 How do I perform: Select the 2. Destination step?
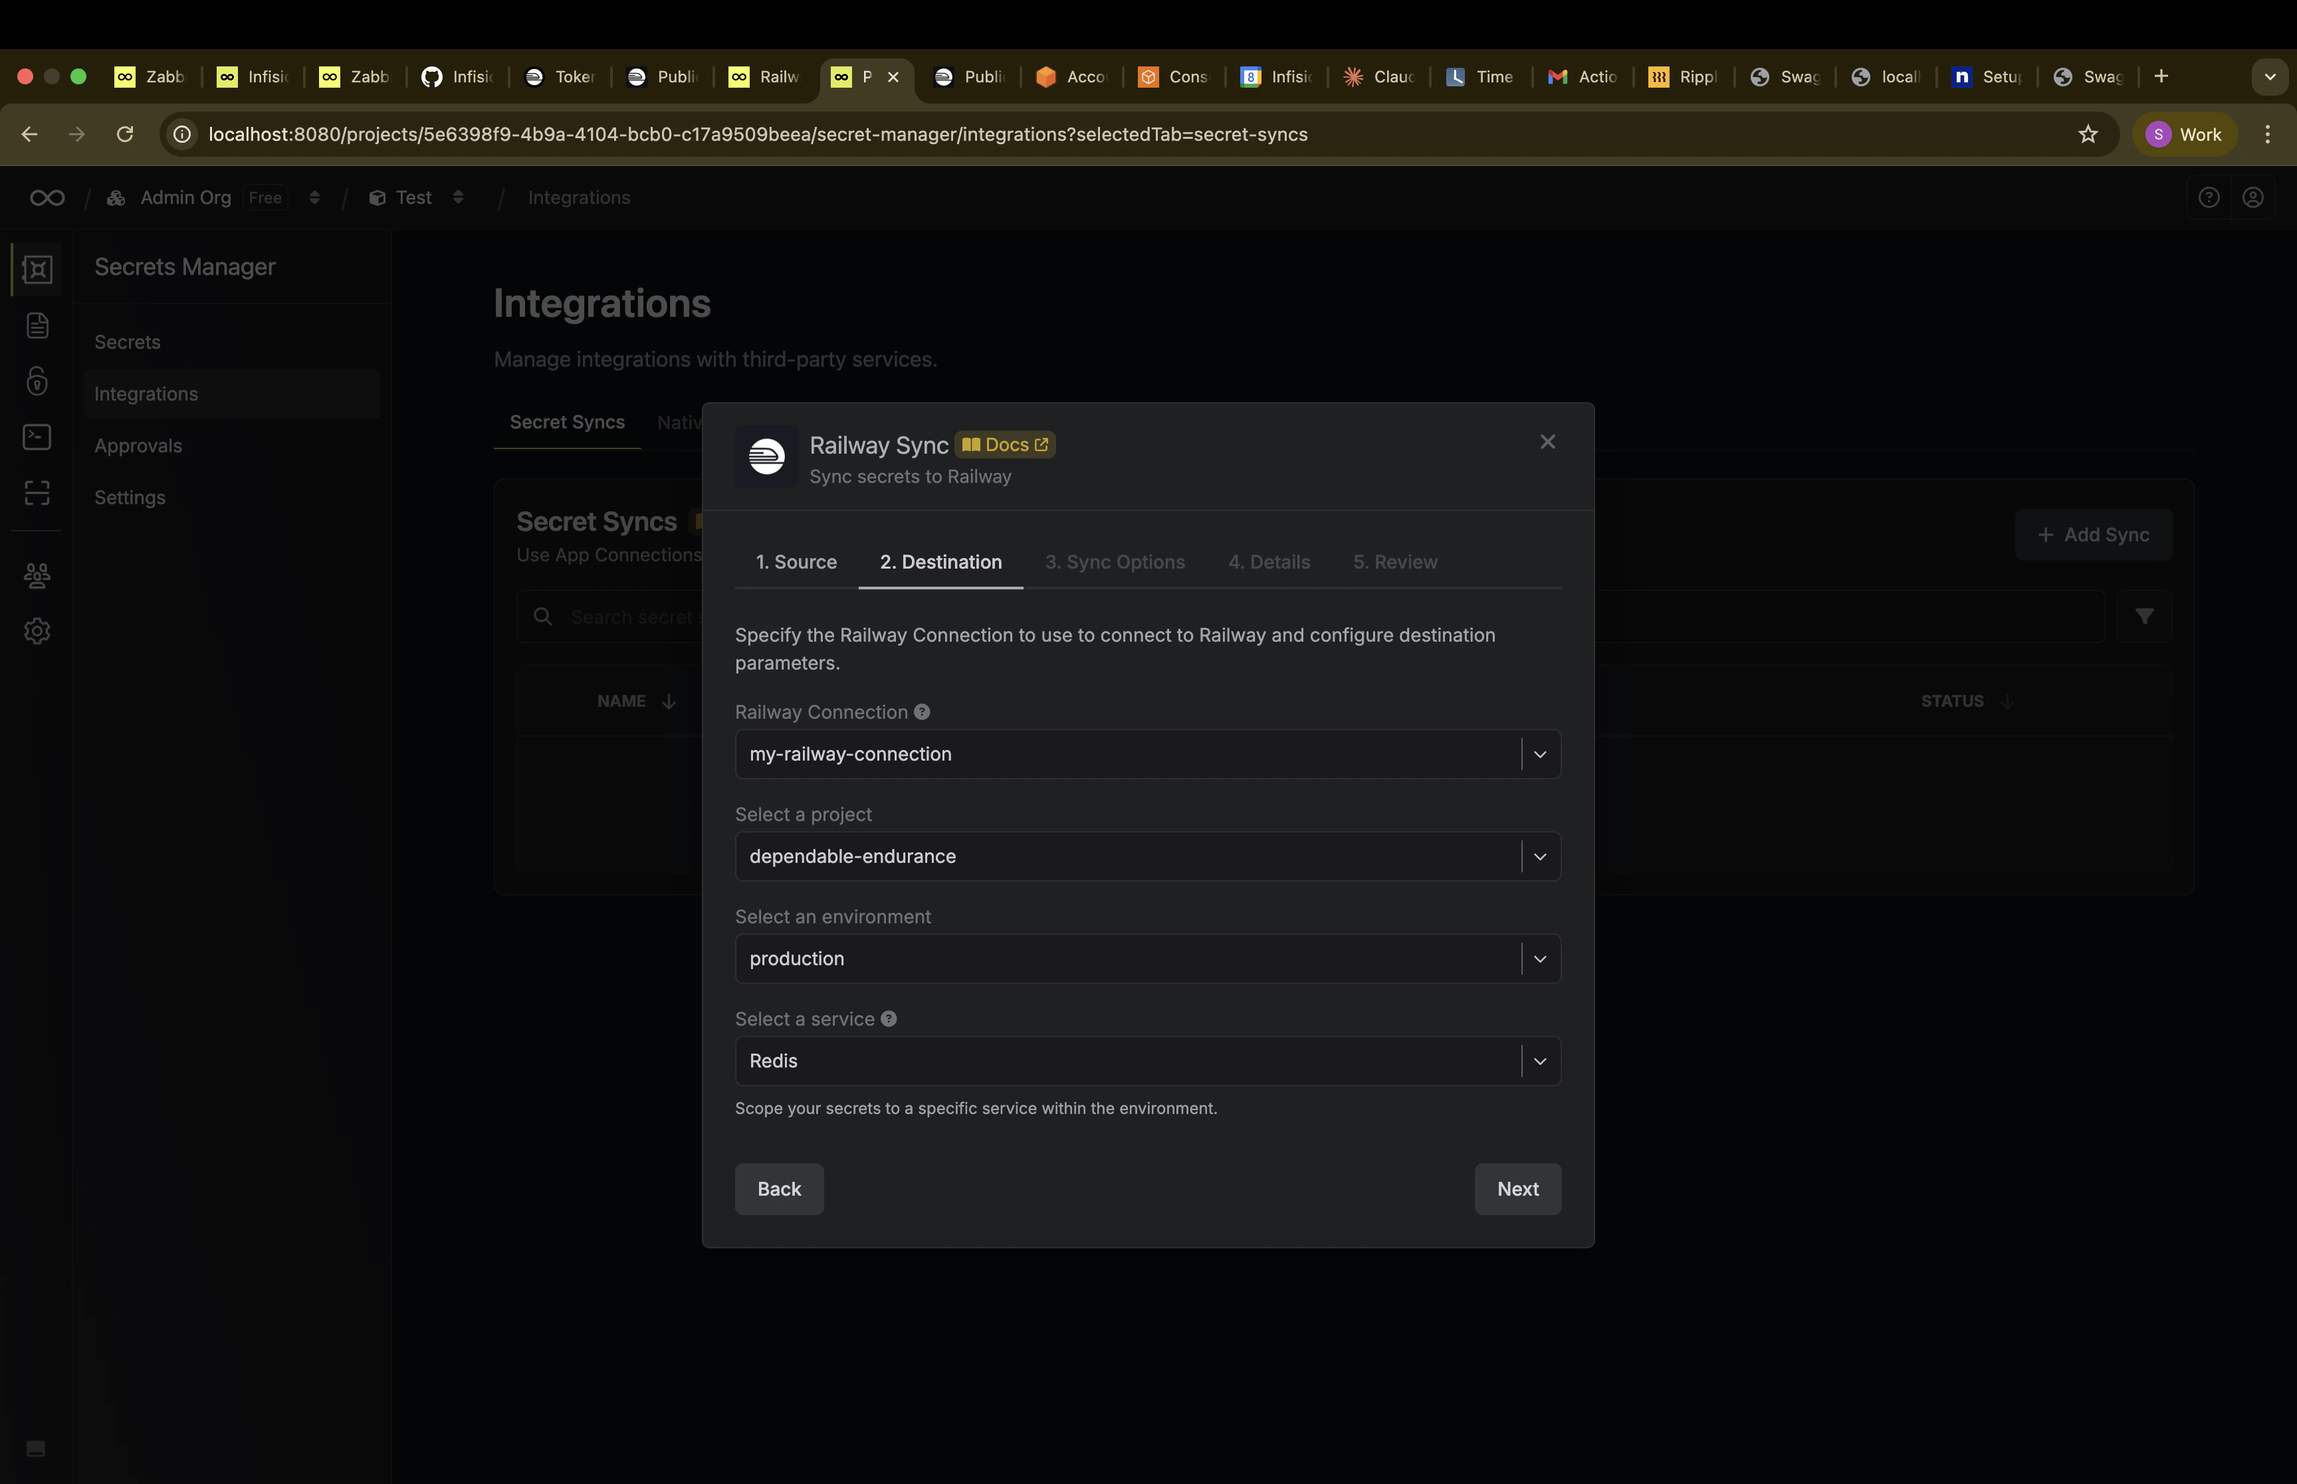(940, 562)
